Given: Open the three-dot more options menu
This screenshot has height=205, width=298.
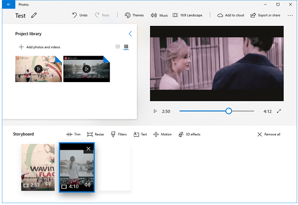Looking at the screenshot, I should click(x=290, y=15).
